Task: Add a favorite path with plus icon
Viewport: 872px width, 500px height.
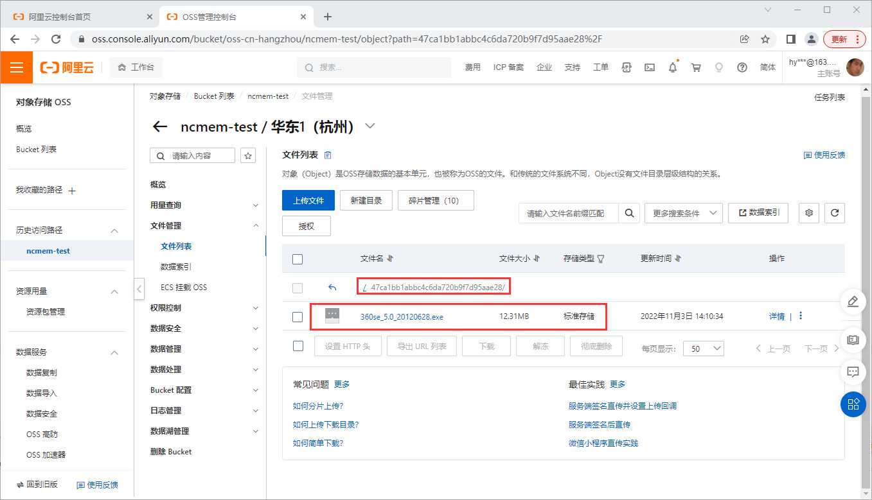Action: pos(72,191)
